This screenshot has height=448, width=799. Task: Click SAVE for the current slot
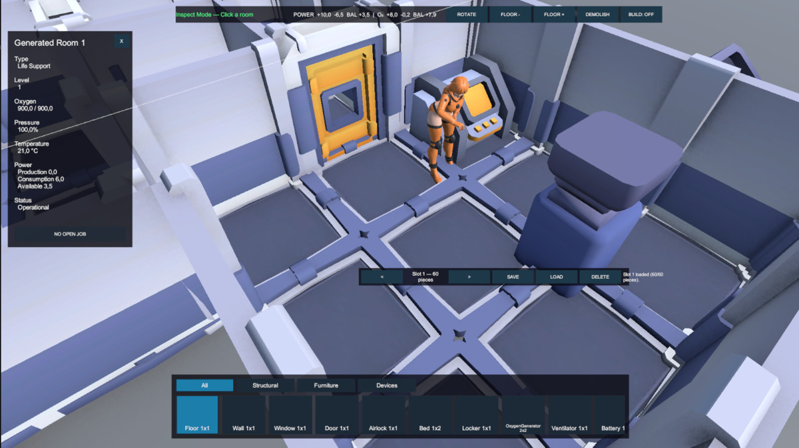[x=513, y=277]
